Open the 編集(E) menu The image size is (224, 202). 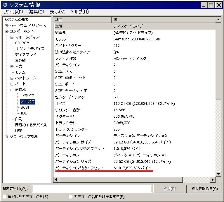[x=36, y=12]
